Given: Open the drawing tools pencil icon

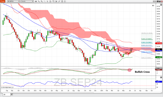Looking at the screenshot, I should pos(39,1).
